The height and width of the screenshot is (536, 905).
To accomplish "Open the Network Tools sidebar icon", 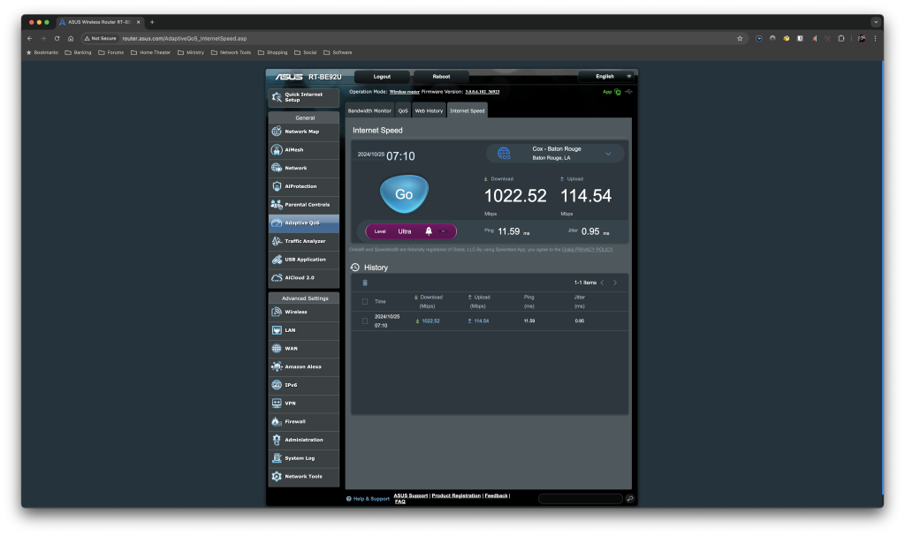I will pyautogui.click(x=277, y=477).
